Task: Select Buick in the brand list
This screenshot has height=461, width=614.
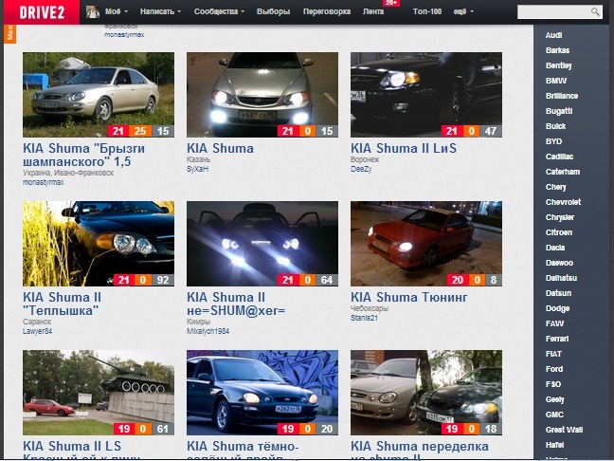Action: point(555,126)
